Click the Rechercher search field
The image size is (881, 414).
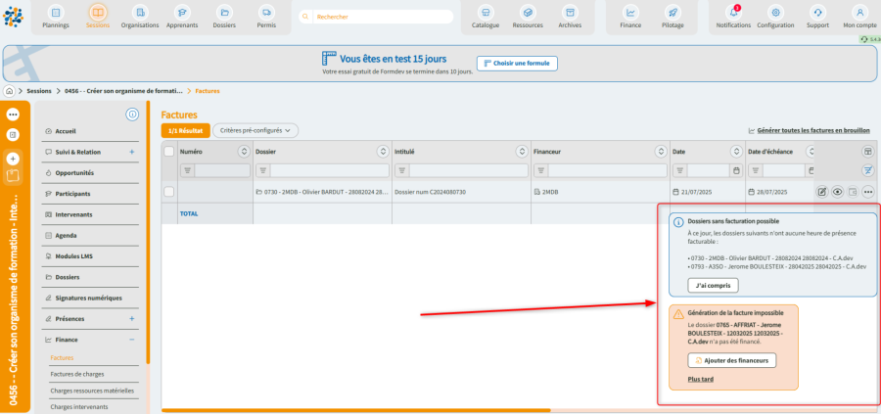pyautogui.click(x=377, y=17)
